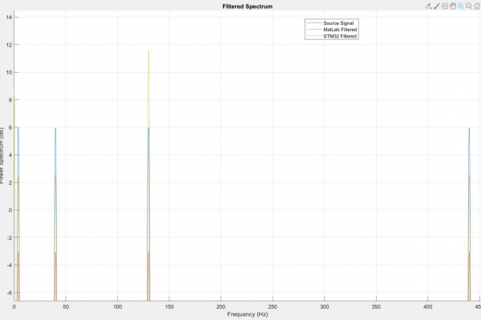Enable the data tips tool
This screenshot has width=481, height=320.
tap(445, 6)
